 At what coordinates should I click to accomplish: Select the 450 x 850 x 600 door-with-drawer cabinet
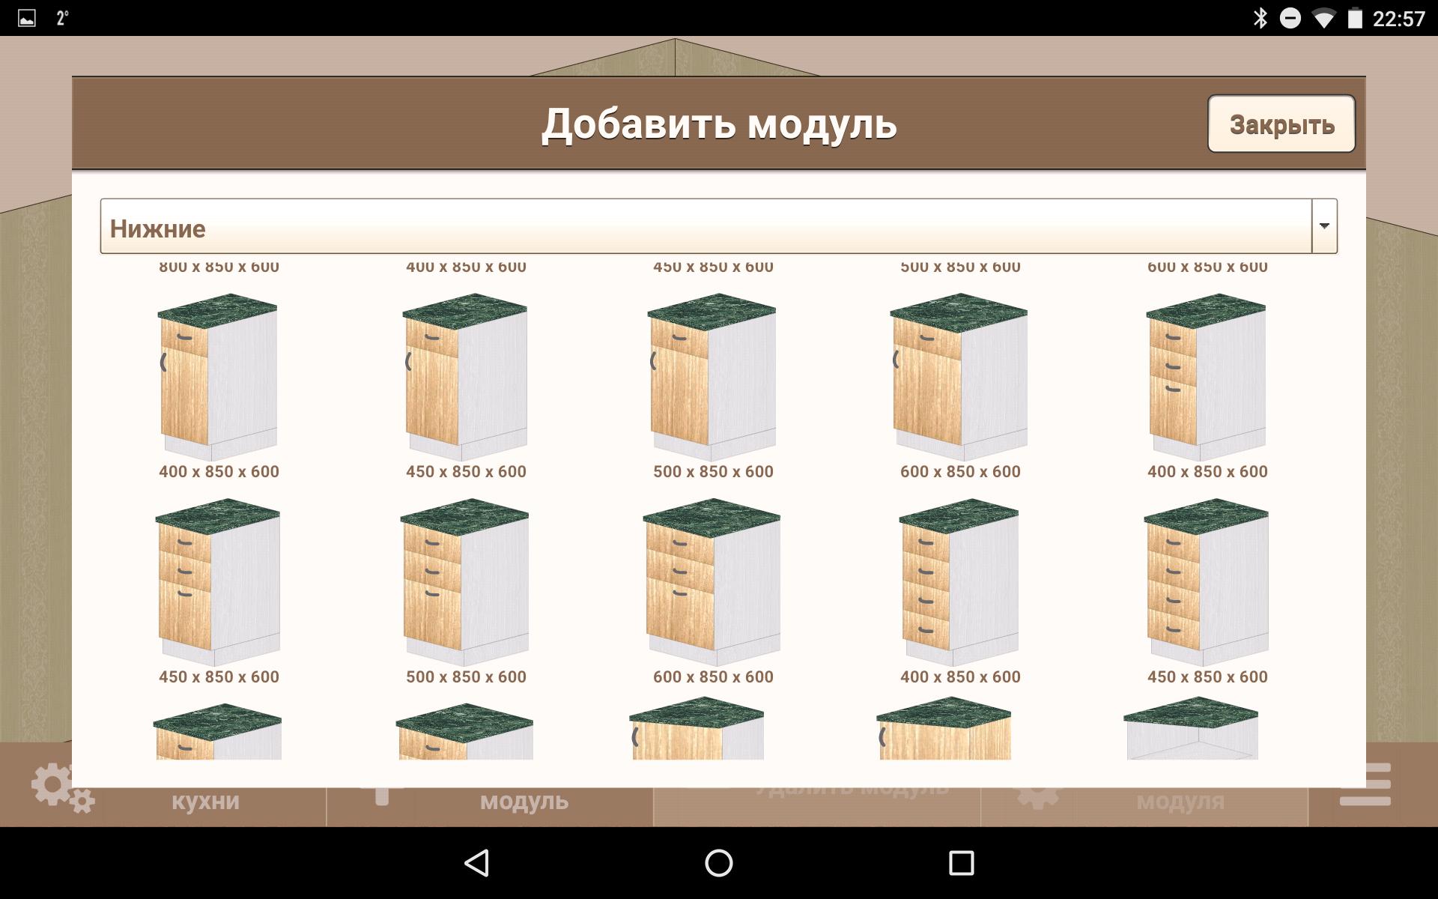[465, 378]
